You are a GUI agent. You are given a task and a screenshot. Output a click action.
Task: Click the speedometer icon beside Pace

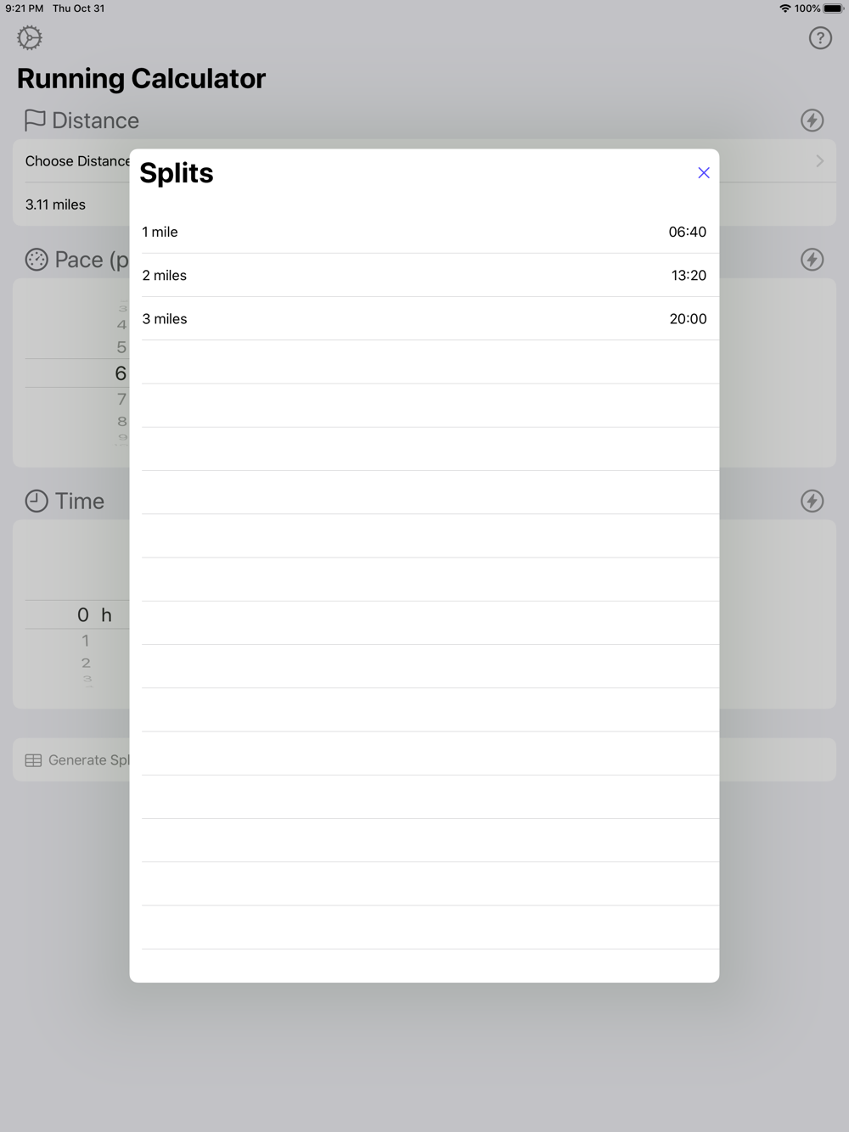pyautogui.click(x=37, y=260)
